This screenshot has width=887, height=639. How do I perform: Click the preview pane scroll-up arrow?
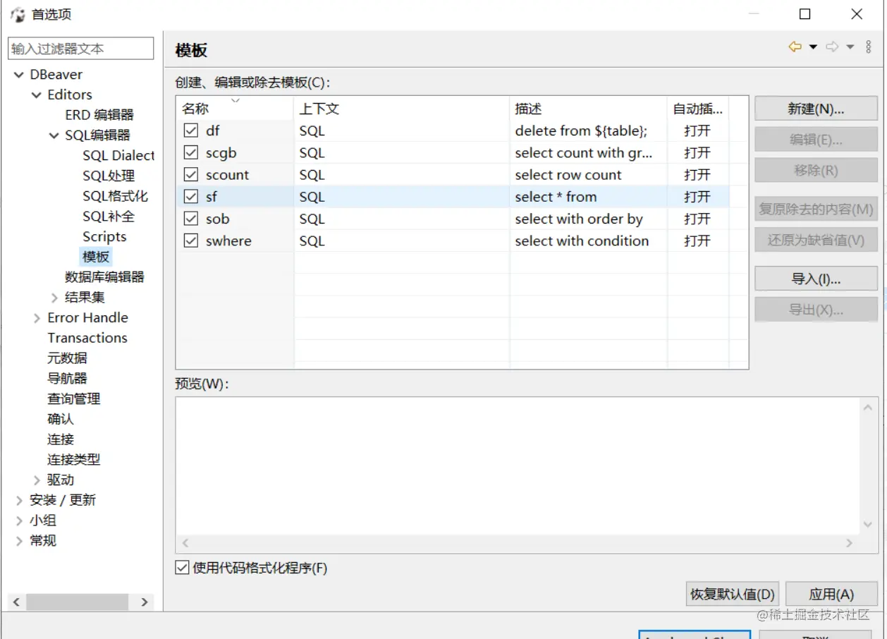pyautogui.click(x=868, y=407)
